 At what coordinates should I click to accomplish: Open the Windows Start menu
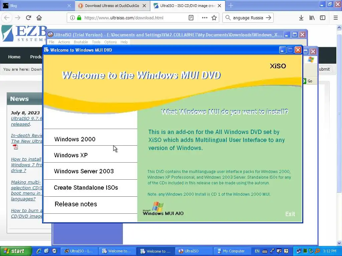(x=16, y=251)
